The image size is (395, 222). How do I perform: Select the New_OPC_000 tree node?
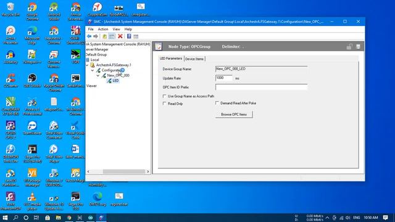point(118,75)
